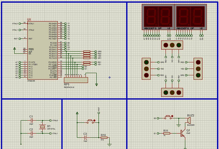Select the U1 AT89C55 microcontroller body
The width and height of the screenshot is (219, 149).
[x=42, y=50]
